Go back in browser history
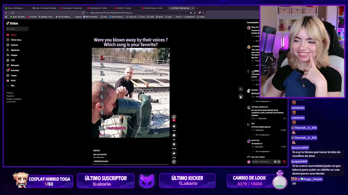The height and width of the screenshot is (195, 348). pos(6,13)
